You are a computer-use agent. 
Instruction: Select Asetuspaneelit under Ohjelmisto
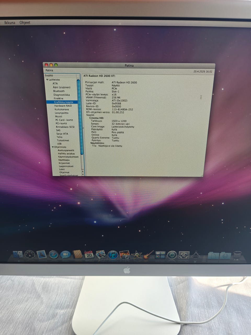tap(66, 150)
